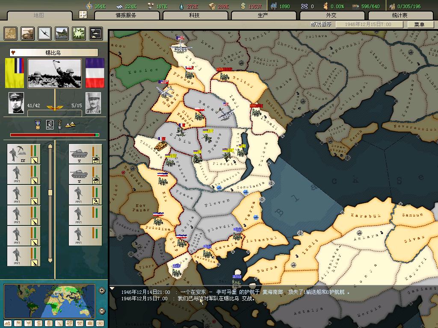The image size is (438, 328).
Task: Select the air units plane icon
Action: (45, 33)
